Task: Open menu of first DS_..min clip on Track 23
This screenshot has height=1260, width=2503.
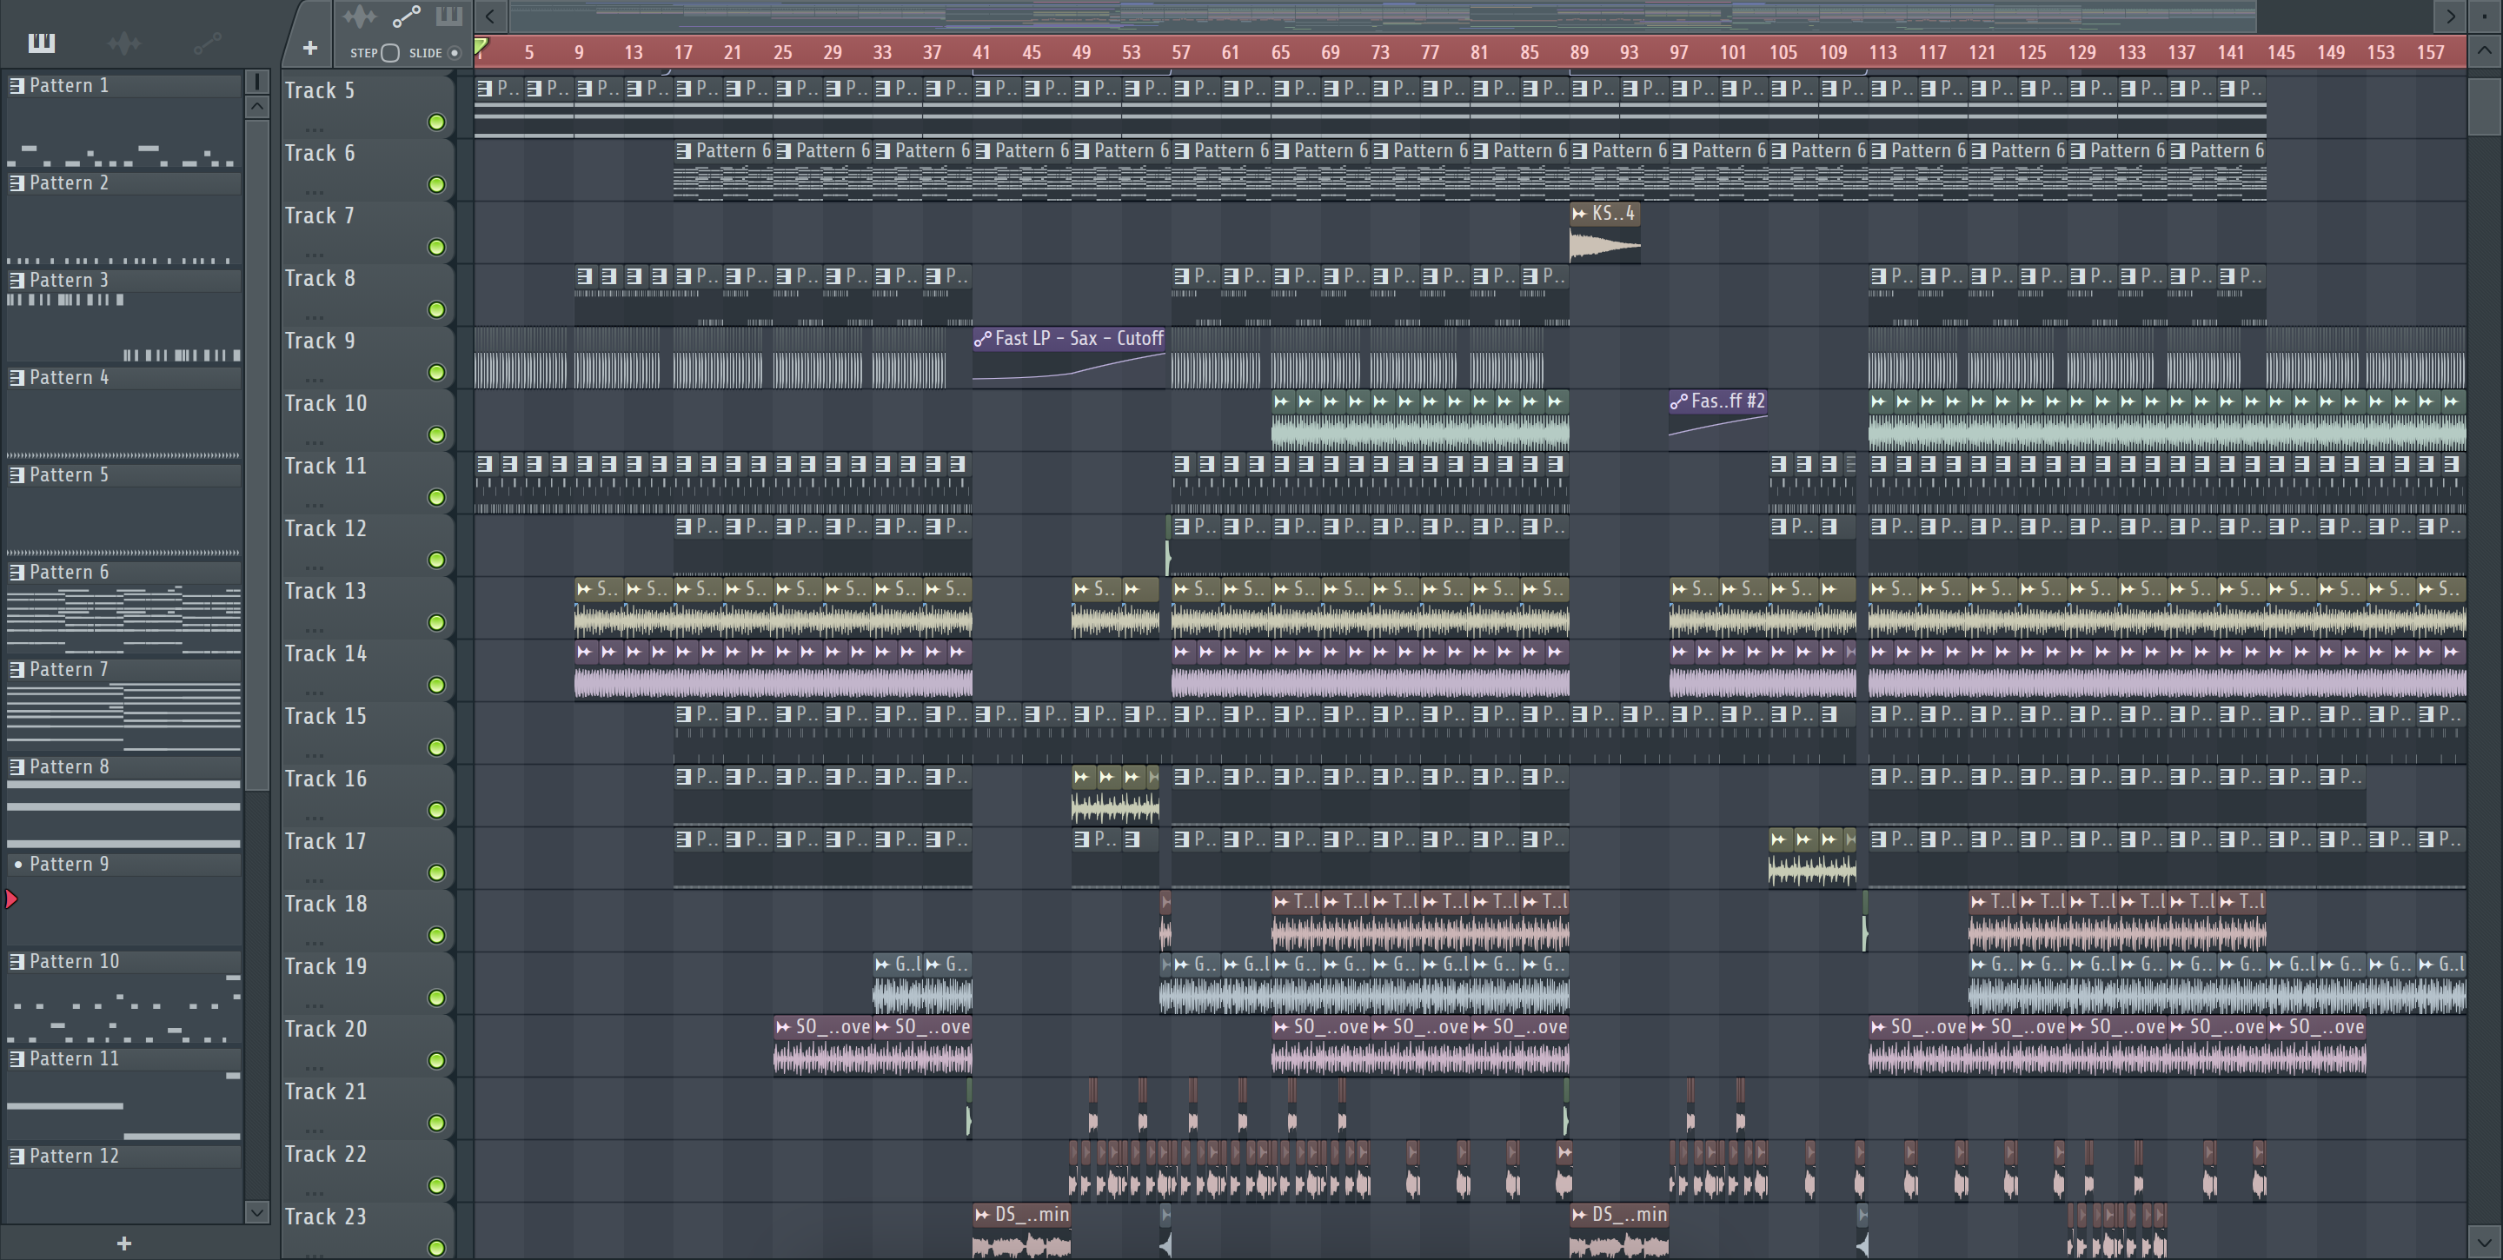Action: (x=981, y=1214)
